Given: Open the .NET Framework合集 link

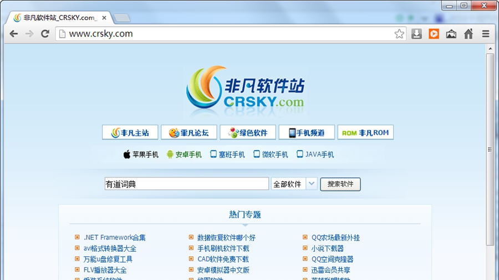Looking at the screenshot, I should 115,237.
